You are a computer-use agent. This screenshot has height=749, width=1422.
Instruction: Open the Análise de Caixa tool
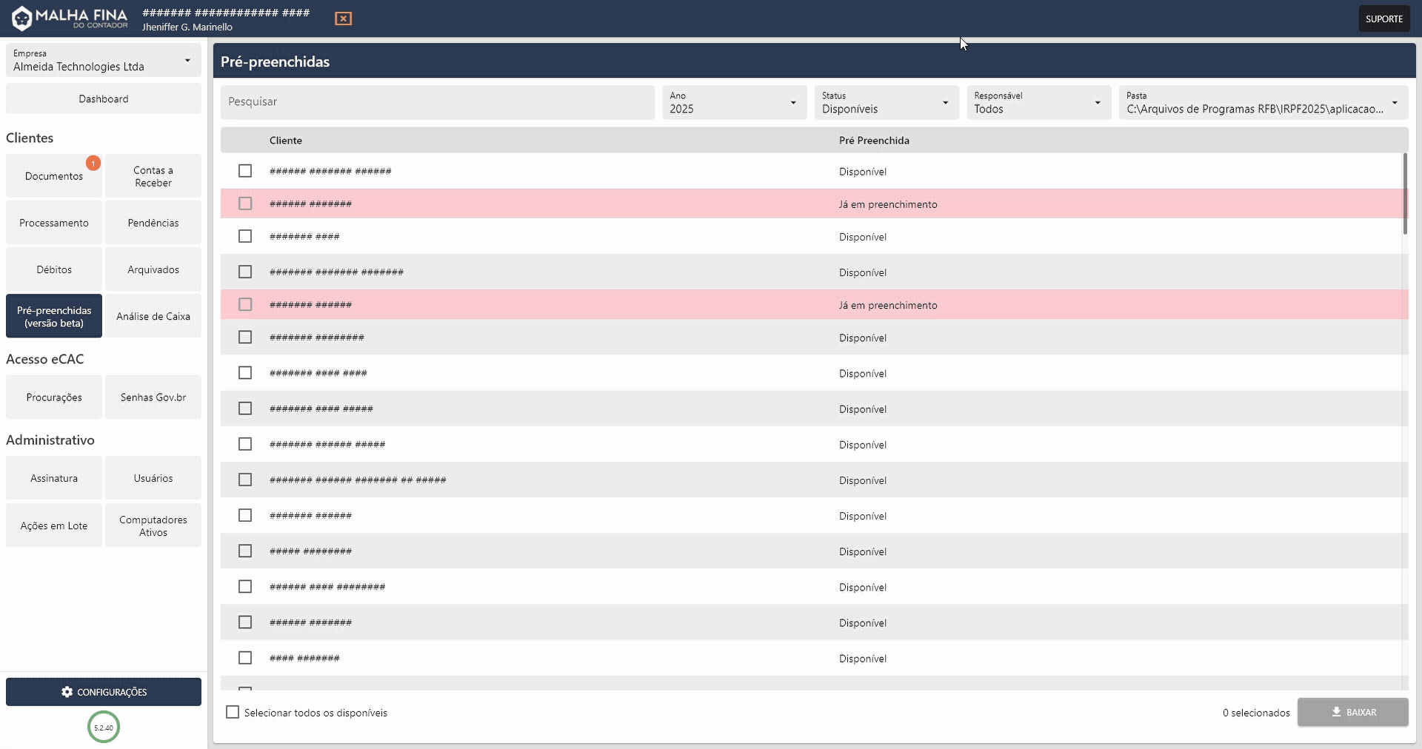(153, 316)
